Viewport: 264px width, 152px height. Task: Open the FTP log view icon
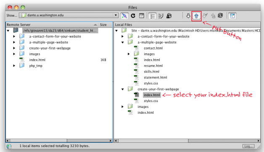[142, 16]
